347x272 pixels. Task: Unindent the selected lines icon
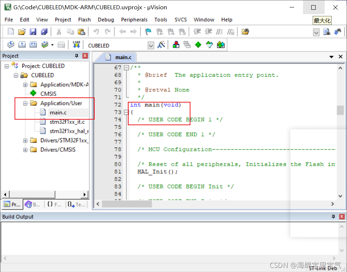[x=208, y=32]
